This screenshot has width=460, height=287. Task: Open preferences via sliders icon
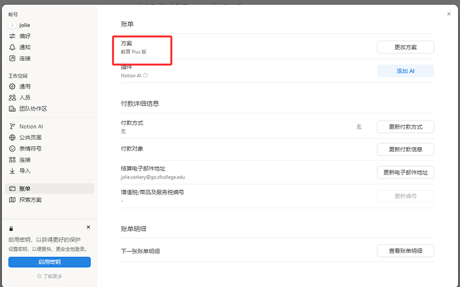12,36
